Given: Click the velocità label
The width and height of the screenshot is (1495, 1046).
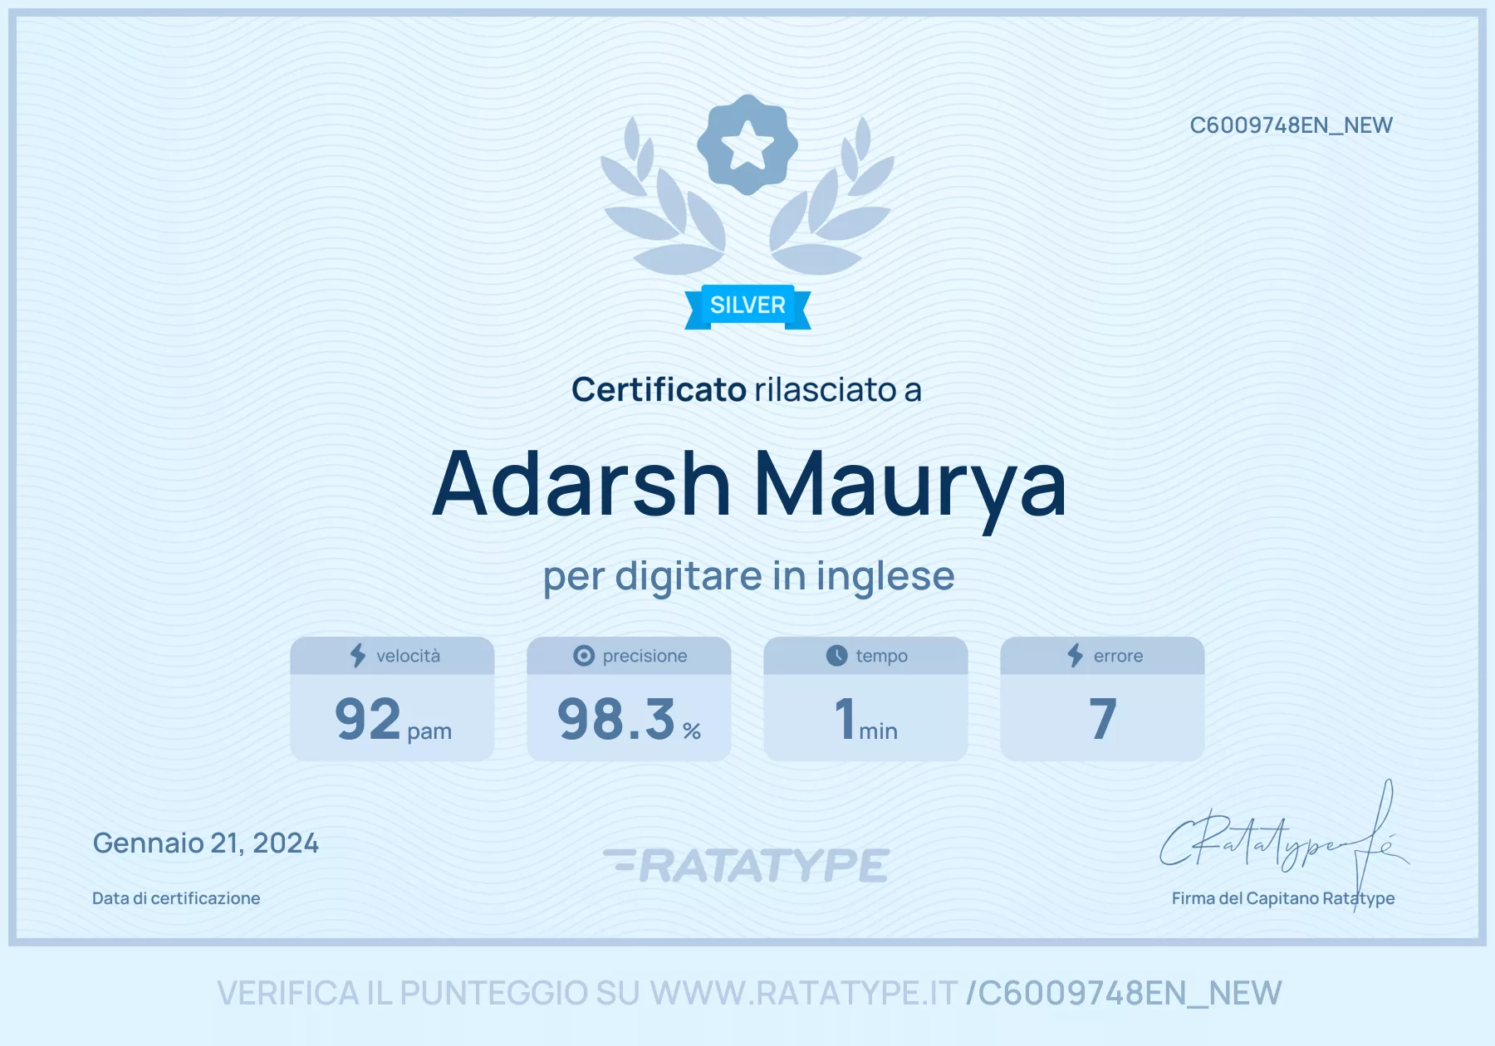Looking at the screenshot, I should [x=408, y=656].
